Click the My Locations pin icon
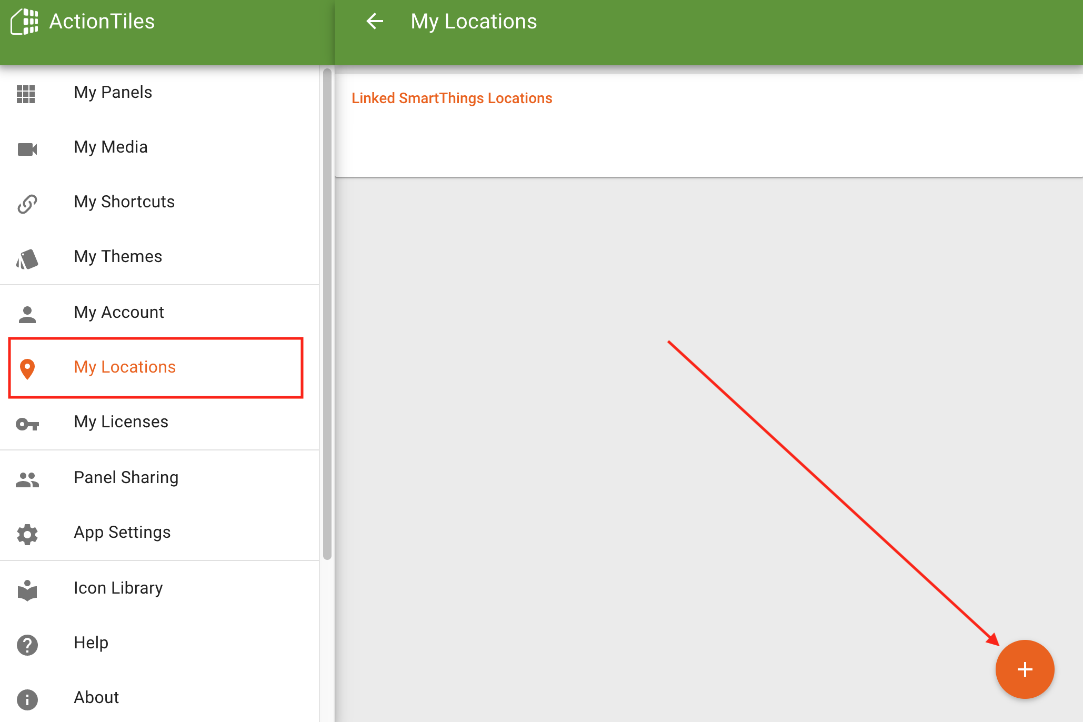This screenshot has width=1083, height=722. 27,369
